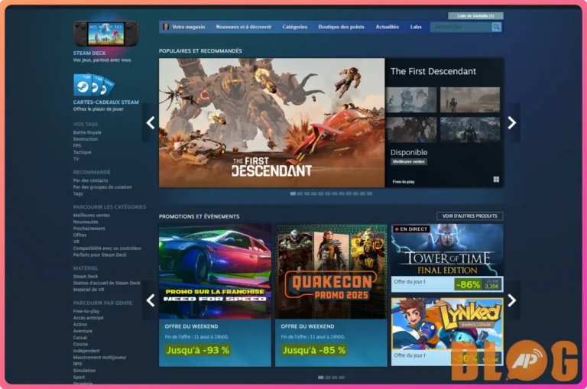Image resolution: width=587 pixels, height=389 pixels.
Task: Go to previous featured game carousel arrow
Action: (151, 123)
